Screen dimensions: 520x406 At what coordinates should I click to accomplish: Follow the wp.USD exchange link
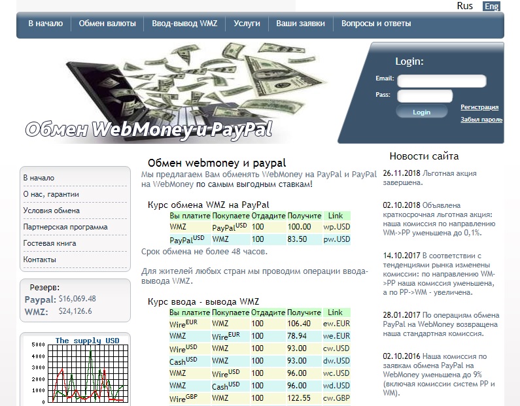pos(337,227)
